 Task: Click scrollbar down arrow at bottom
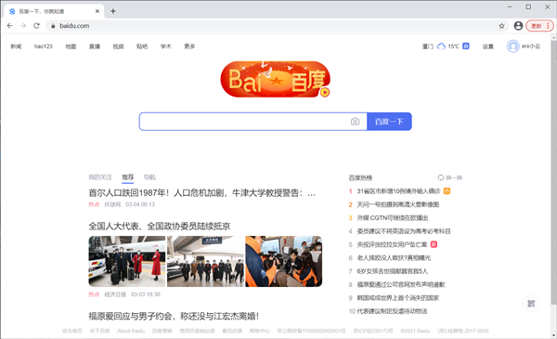pyautogui.click(x=553, y=335)
